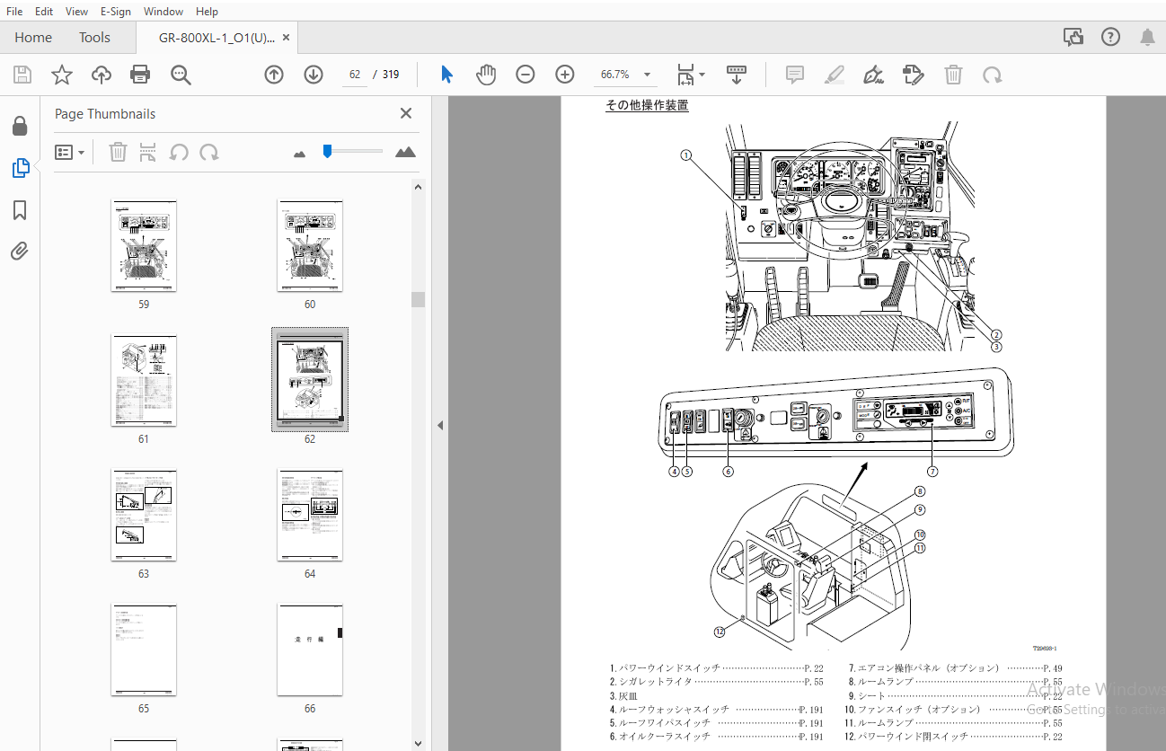Open the notifications bell icon

coord(1147,37)
